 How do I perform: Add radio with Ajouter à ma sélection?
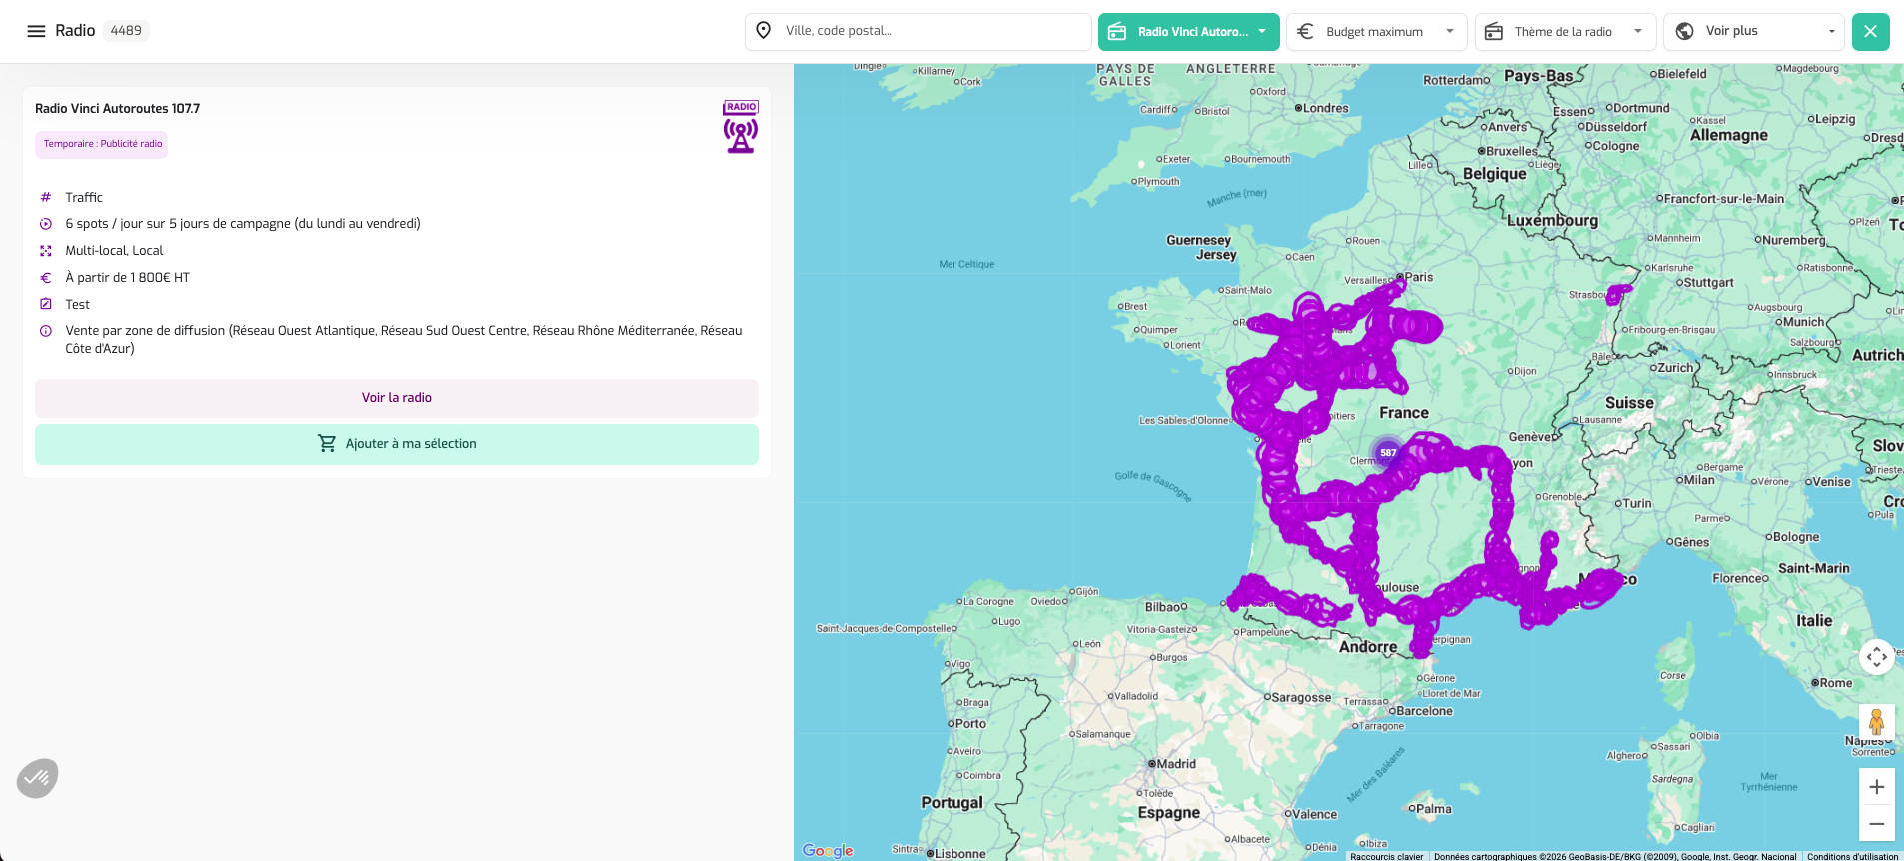tap(397, 444)
